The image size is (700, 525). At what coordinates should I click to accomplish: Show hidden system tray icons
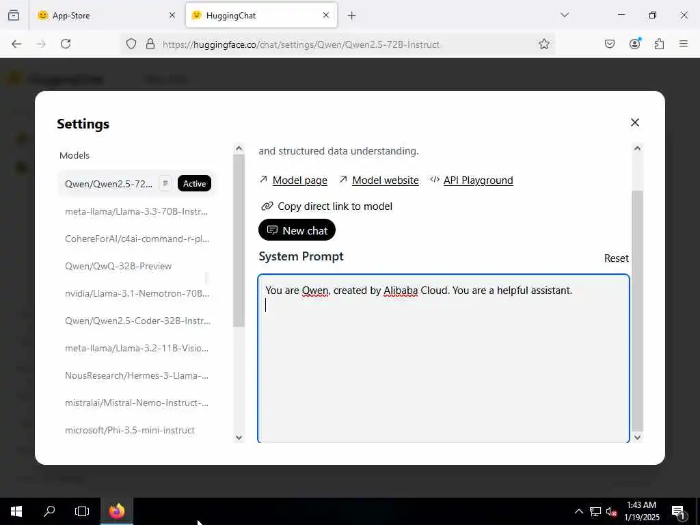578,511
